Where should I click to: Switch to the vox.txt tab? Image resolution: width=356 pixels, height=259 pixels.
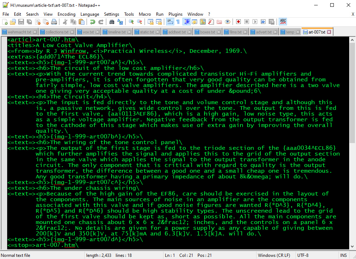(88, 32)
